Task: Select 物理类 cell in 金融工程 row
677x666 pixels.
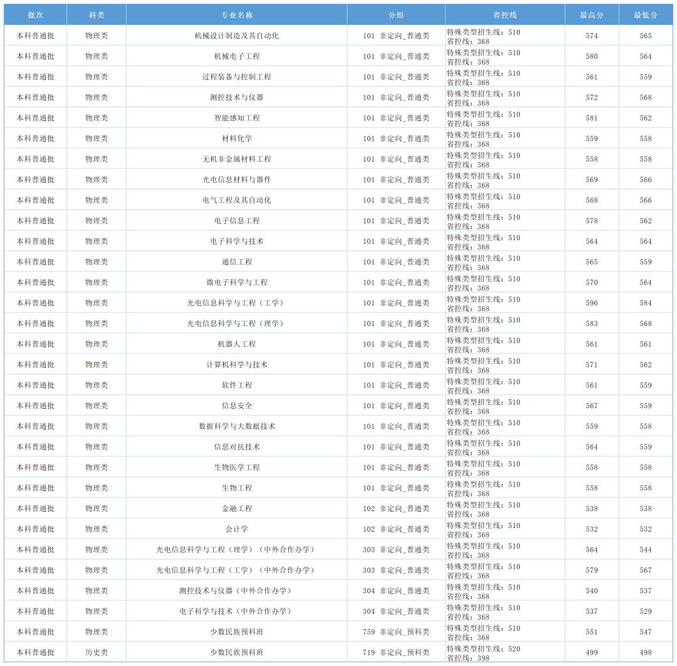Action: (97, 509)
